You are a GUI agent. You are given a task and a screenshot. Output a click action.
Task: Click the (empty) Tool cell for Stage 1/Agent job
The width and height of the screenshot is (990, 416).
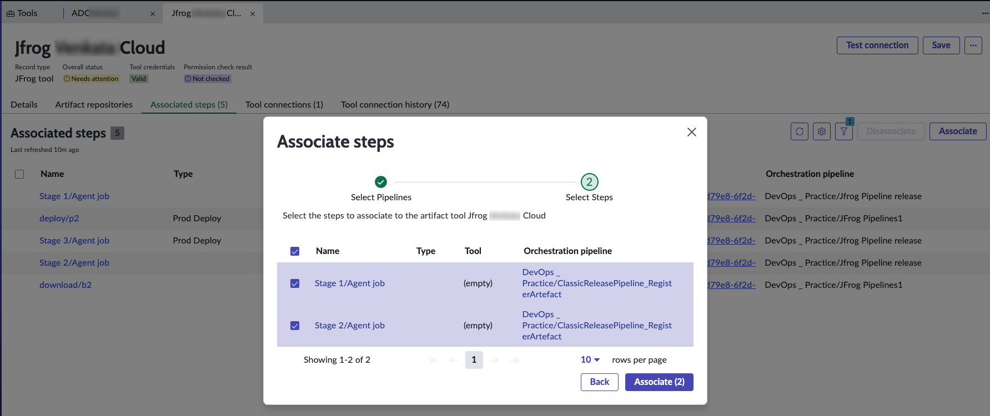(x=478, y=283)
